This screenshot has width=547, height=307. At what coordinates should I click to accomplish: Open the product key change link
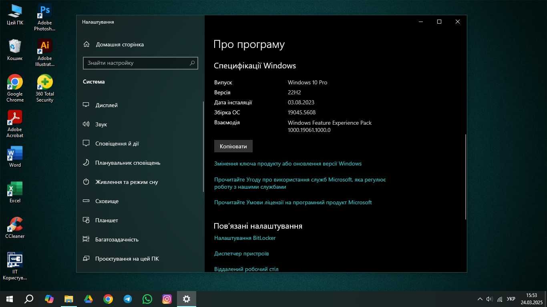click(288, 163)
